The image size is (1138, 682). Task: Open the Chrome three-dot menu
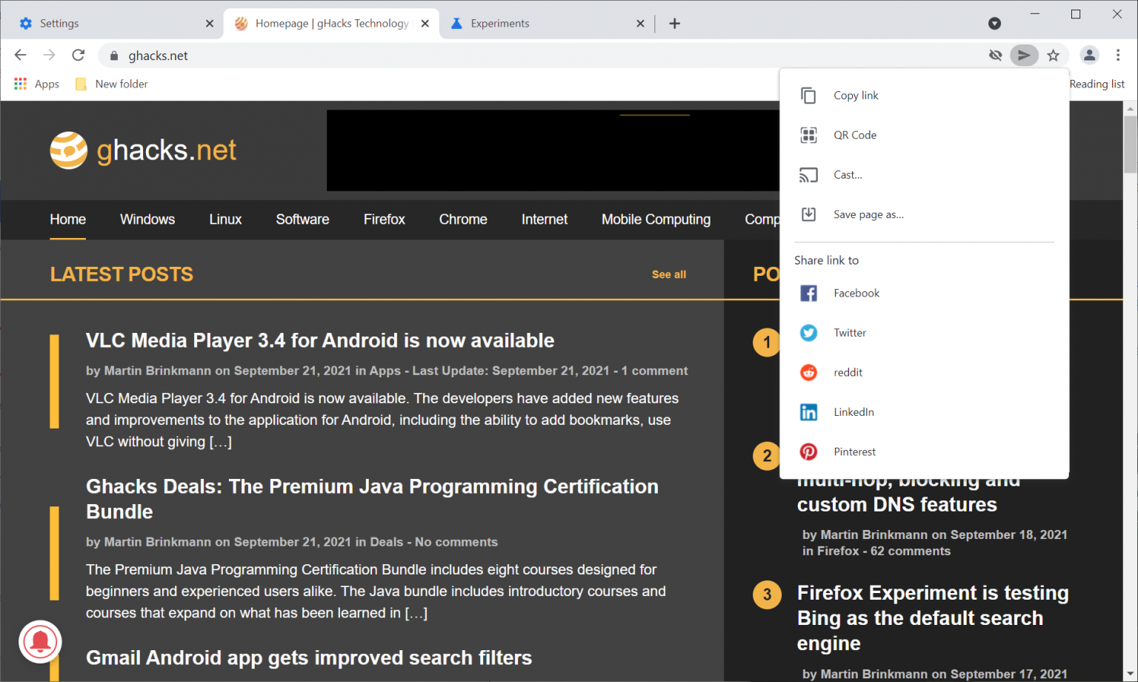pos(1118,55)
